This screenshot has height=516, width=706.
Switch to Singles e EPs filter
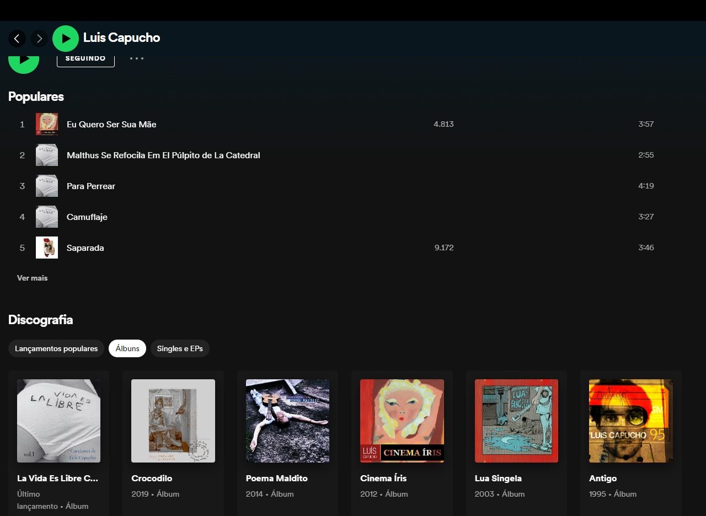180,348
